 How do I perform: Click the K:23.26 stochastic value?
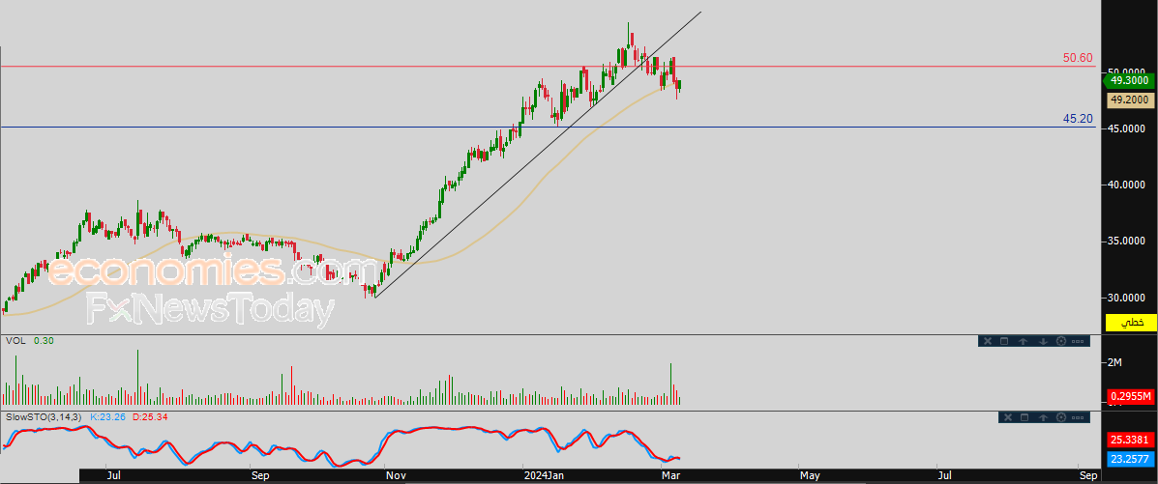point(107,417)
